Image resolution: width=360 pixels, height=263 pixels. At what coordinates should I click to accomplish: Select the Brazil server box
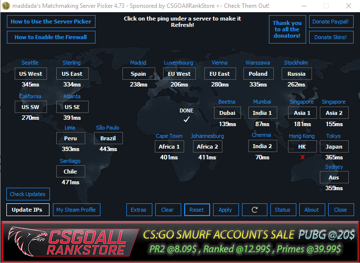point(108,138)
